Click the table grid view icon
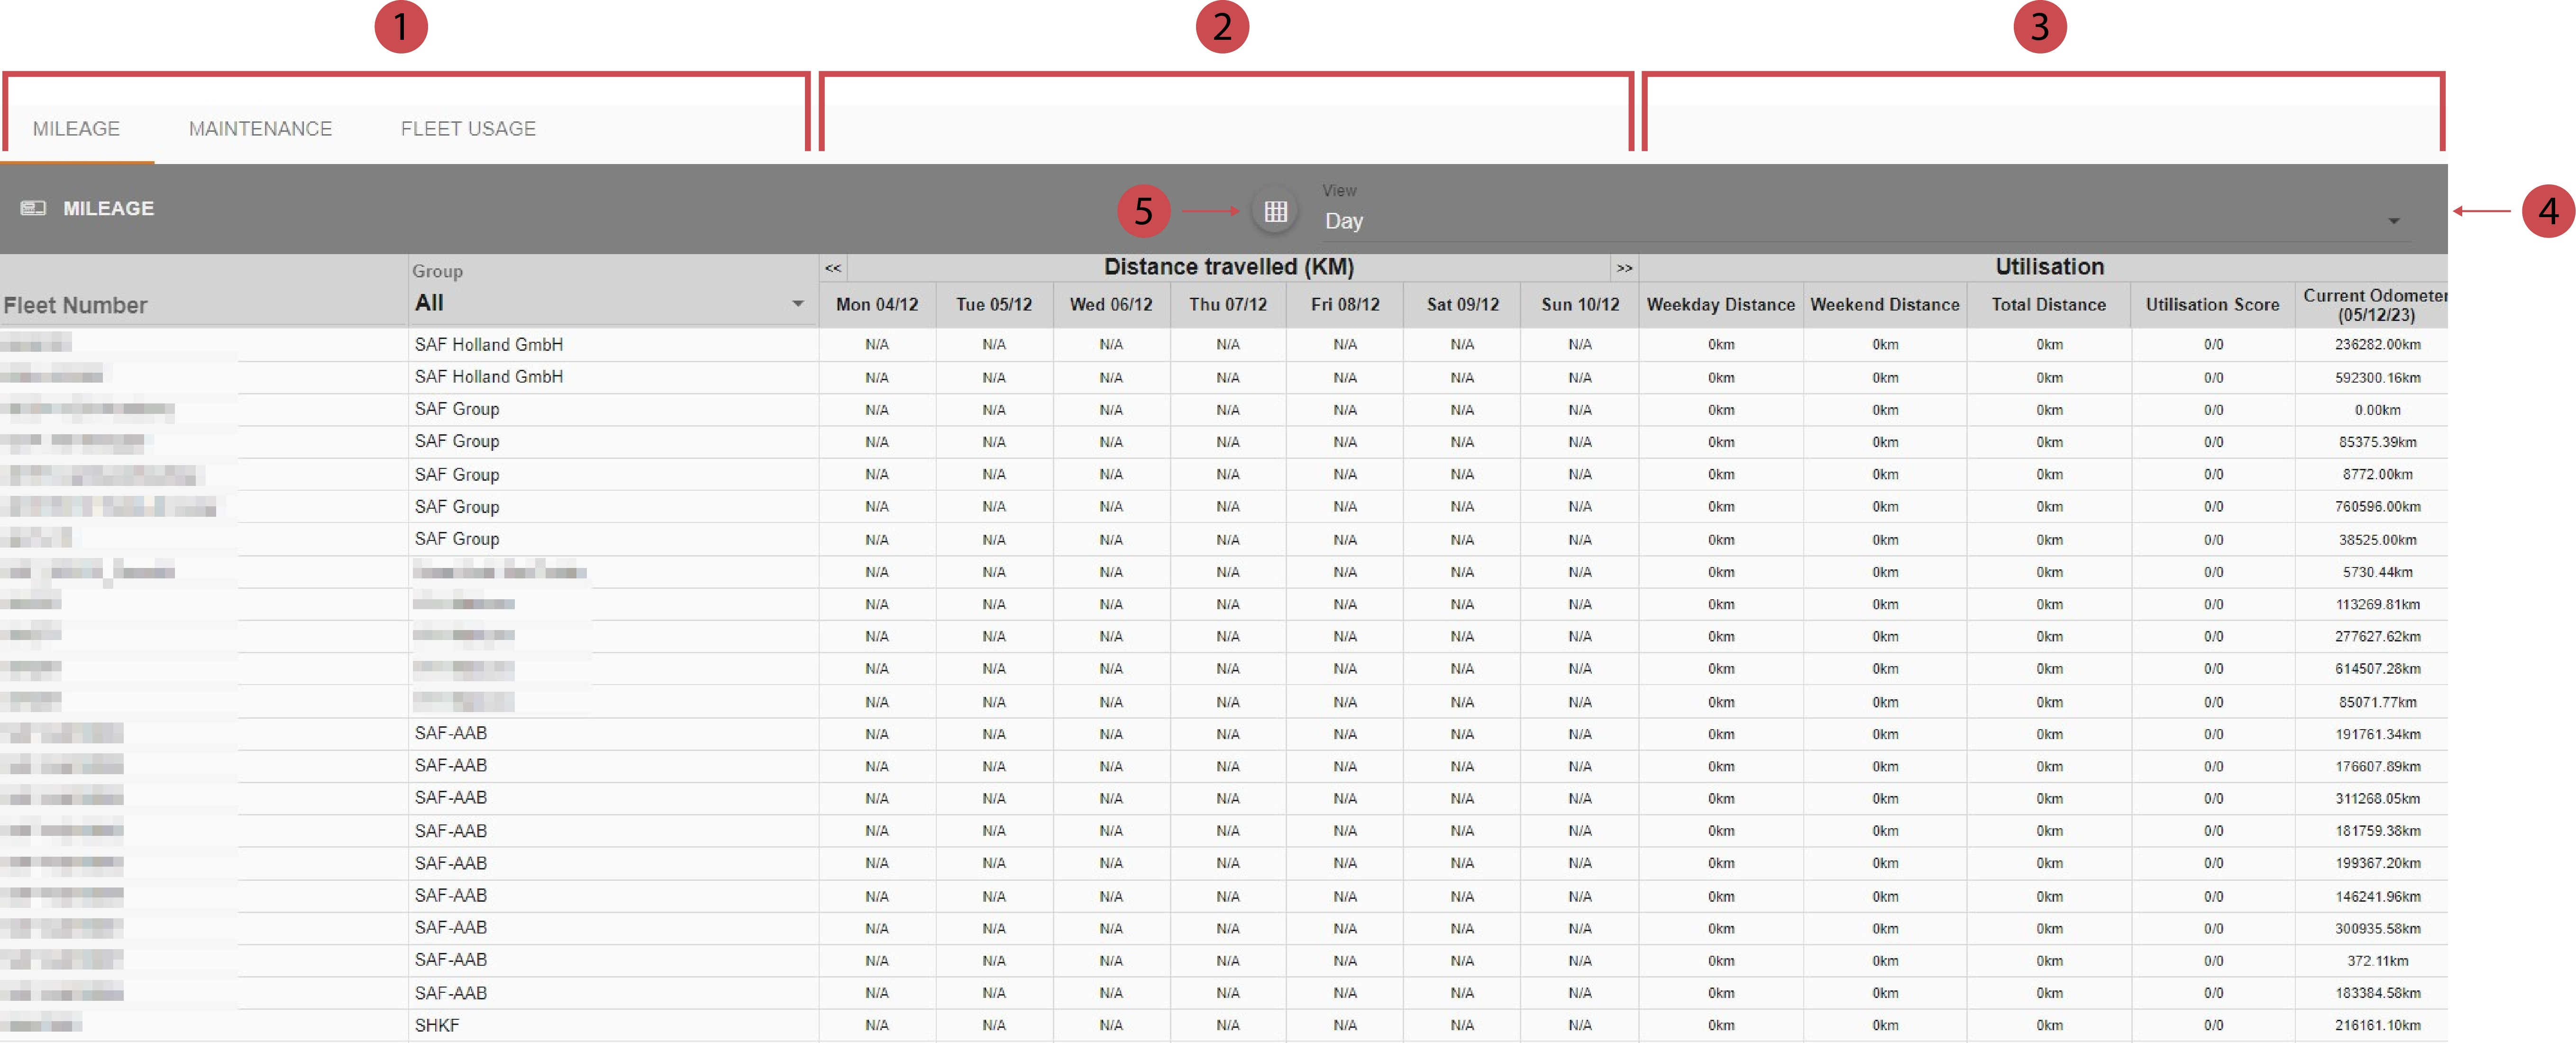Viewport: 2576px width, 1043px height. (x=1275, y=211)
